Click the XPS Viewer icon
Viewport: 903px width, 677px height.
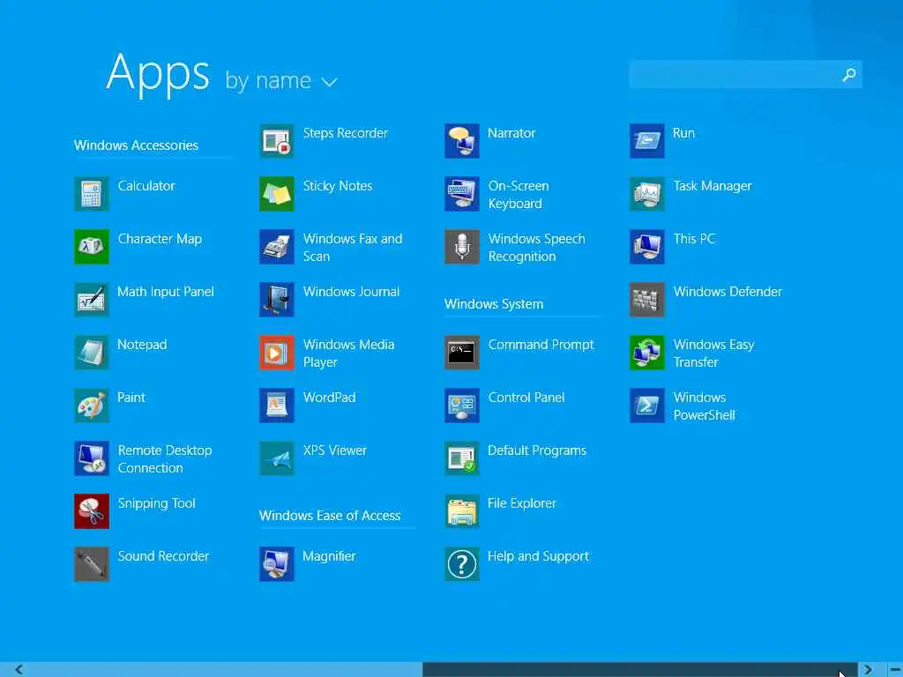click(277, 458)
